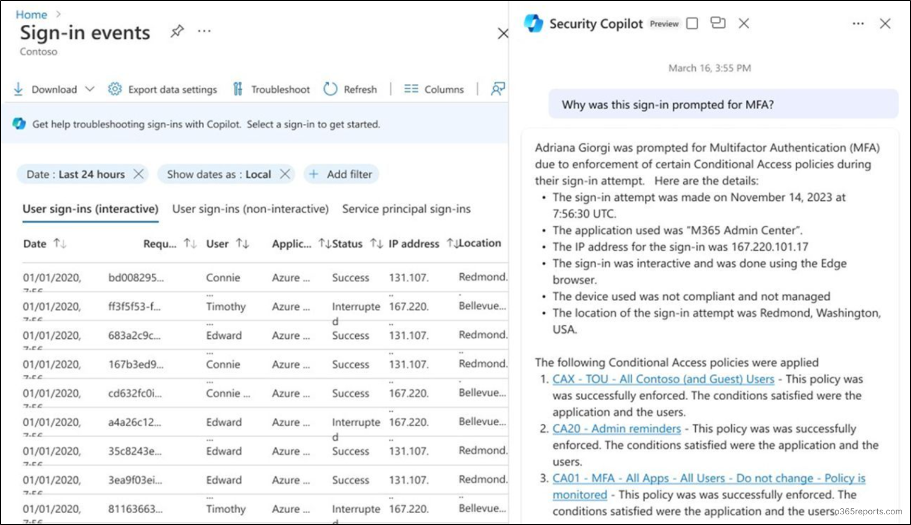Open the Show dates as Local filter
Viewport: 911px width, 525px height.
click(x=219, y=174)
